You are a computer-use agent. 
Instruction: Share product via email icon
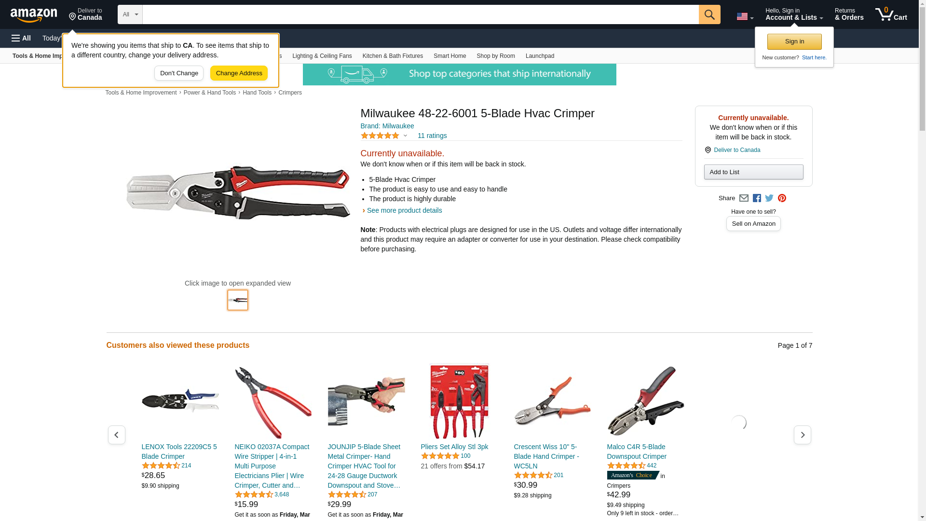tap(744, 198)
